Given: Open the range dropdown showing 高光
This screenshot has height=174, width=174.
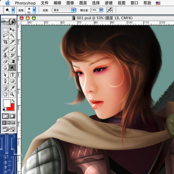Looking at the screenshot, I should 64,10.
